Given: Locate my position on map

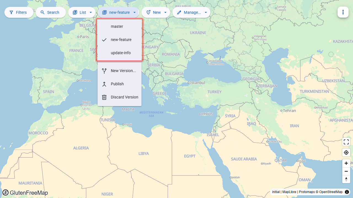Looking at the screenshot, I should [x=346, y=152].
